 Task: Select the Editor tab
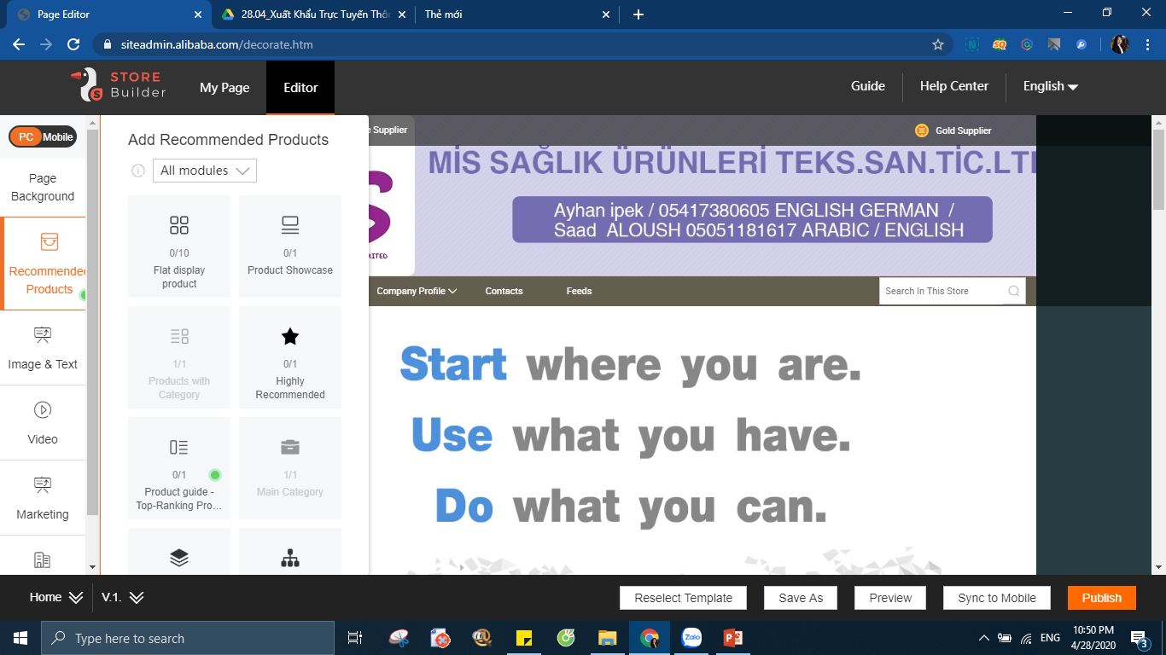(300, 87)
